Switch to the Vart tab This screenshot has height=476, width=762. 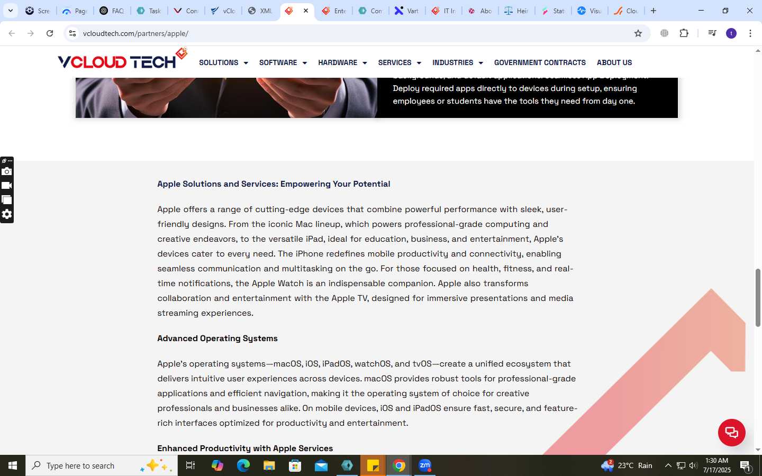pos(407,11)
